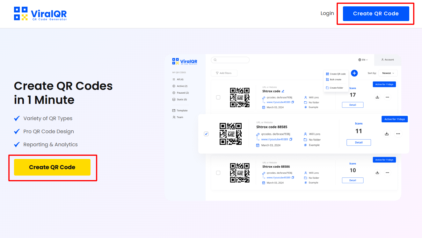Viewport: 422px width, 238px height.
Task: Click the 'Pro QR Code Design' text
Action: 49,132
